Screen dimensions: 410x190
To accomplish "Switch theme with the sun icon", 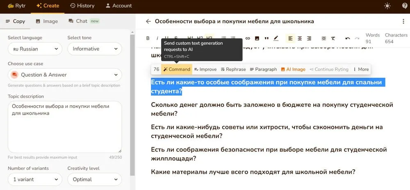I will tap(387, 6).
